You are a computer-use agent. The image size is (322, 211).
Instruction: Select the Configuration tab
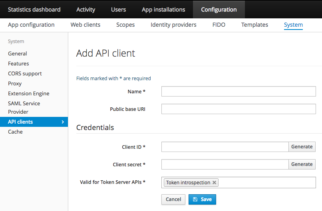click(219, 10)
